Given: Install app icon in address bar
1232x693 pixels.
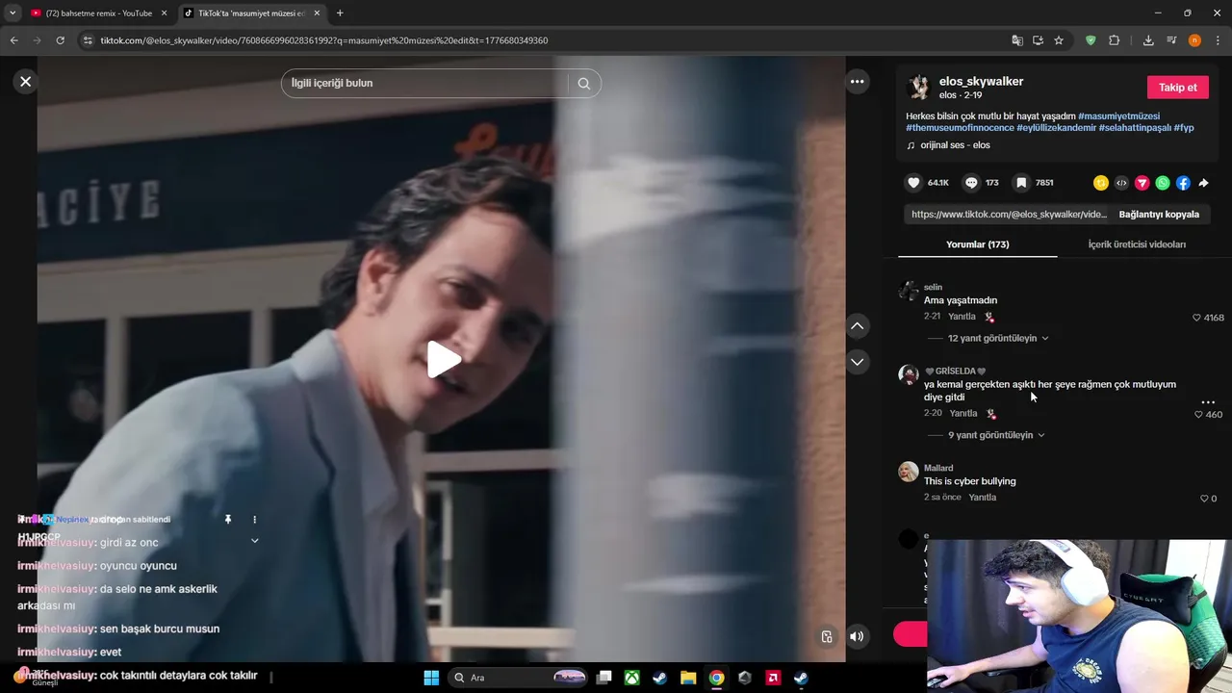Looking at the screenshot, I should click(1038, 40).
